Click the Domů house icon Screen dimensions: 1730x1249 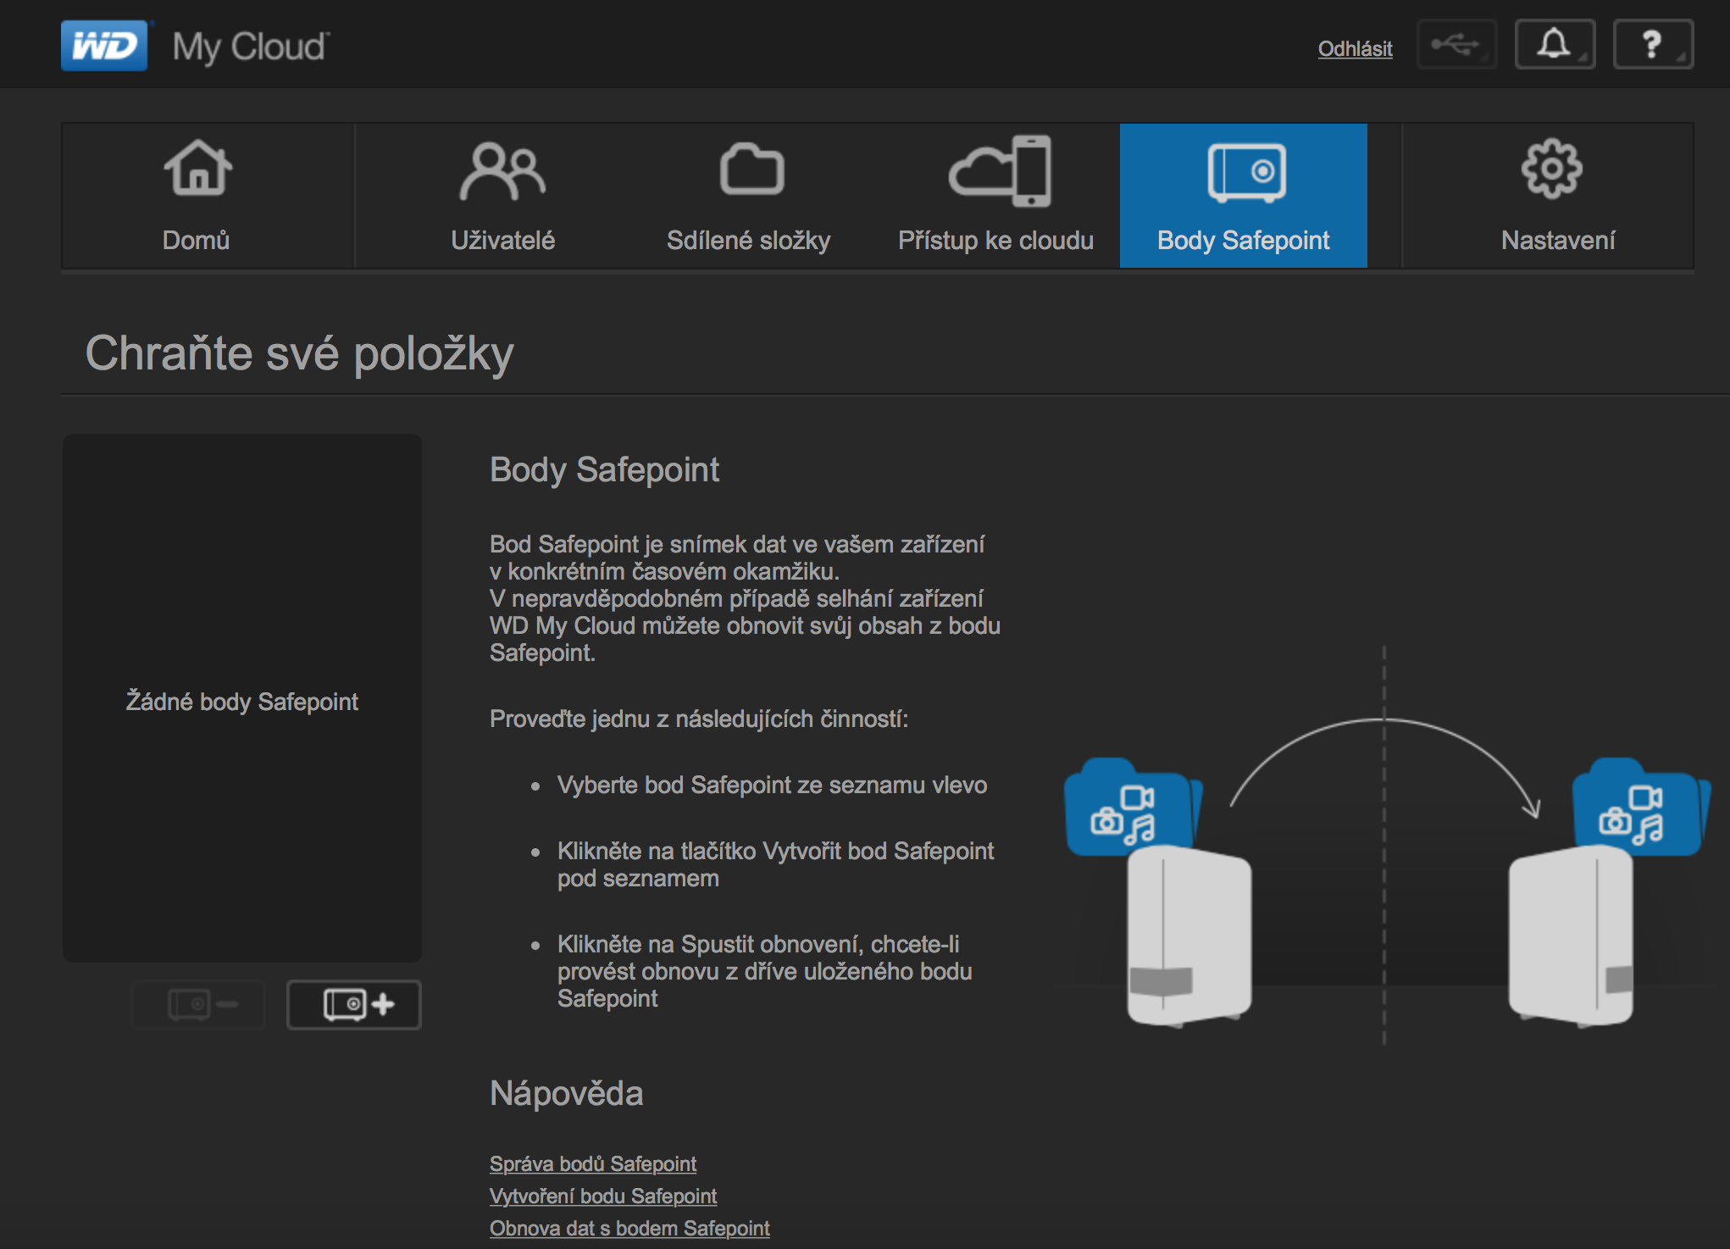pyautogui.click(x=197, y=169)
